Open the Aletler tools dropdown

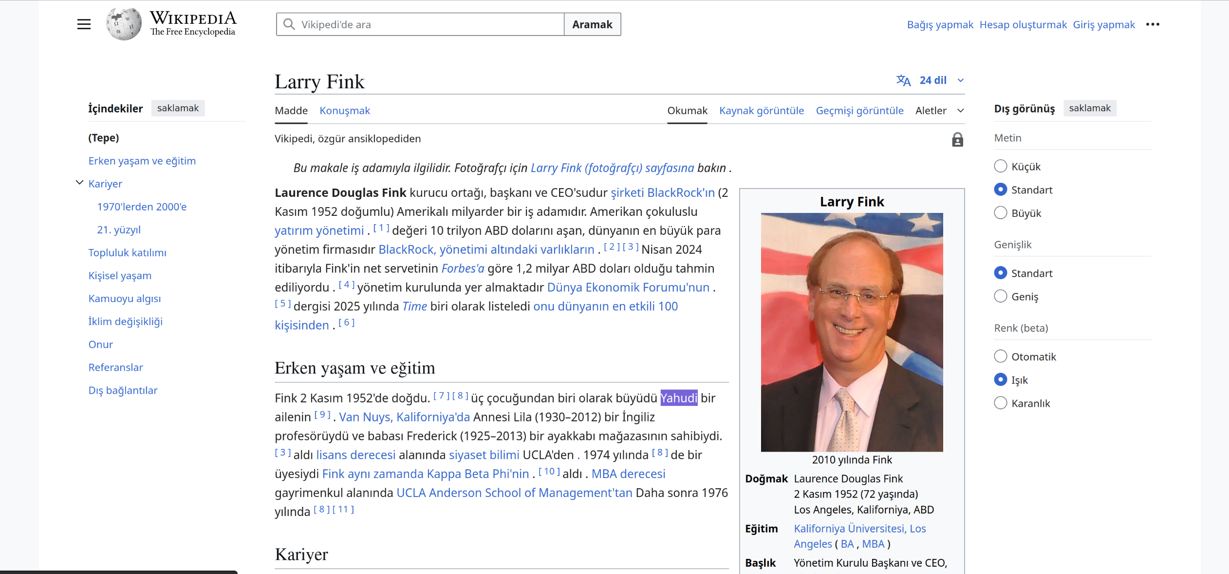pyautogui.click(x=939, y=111)
